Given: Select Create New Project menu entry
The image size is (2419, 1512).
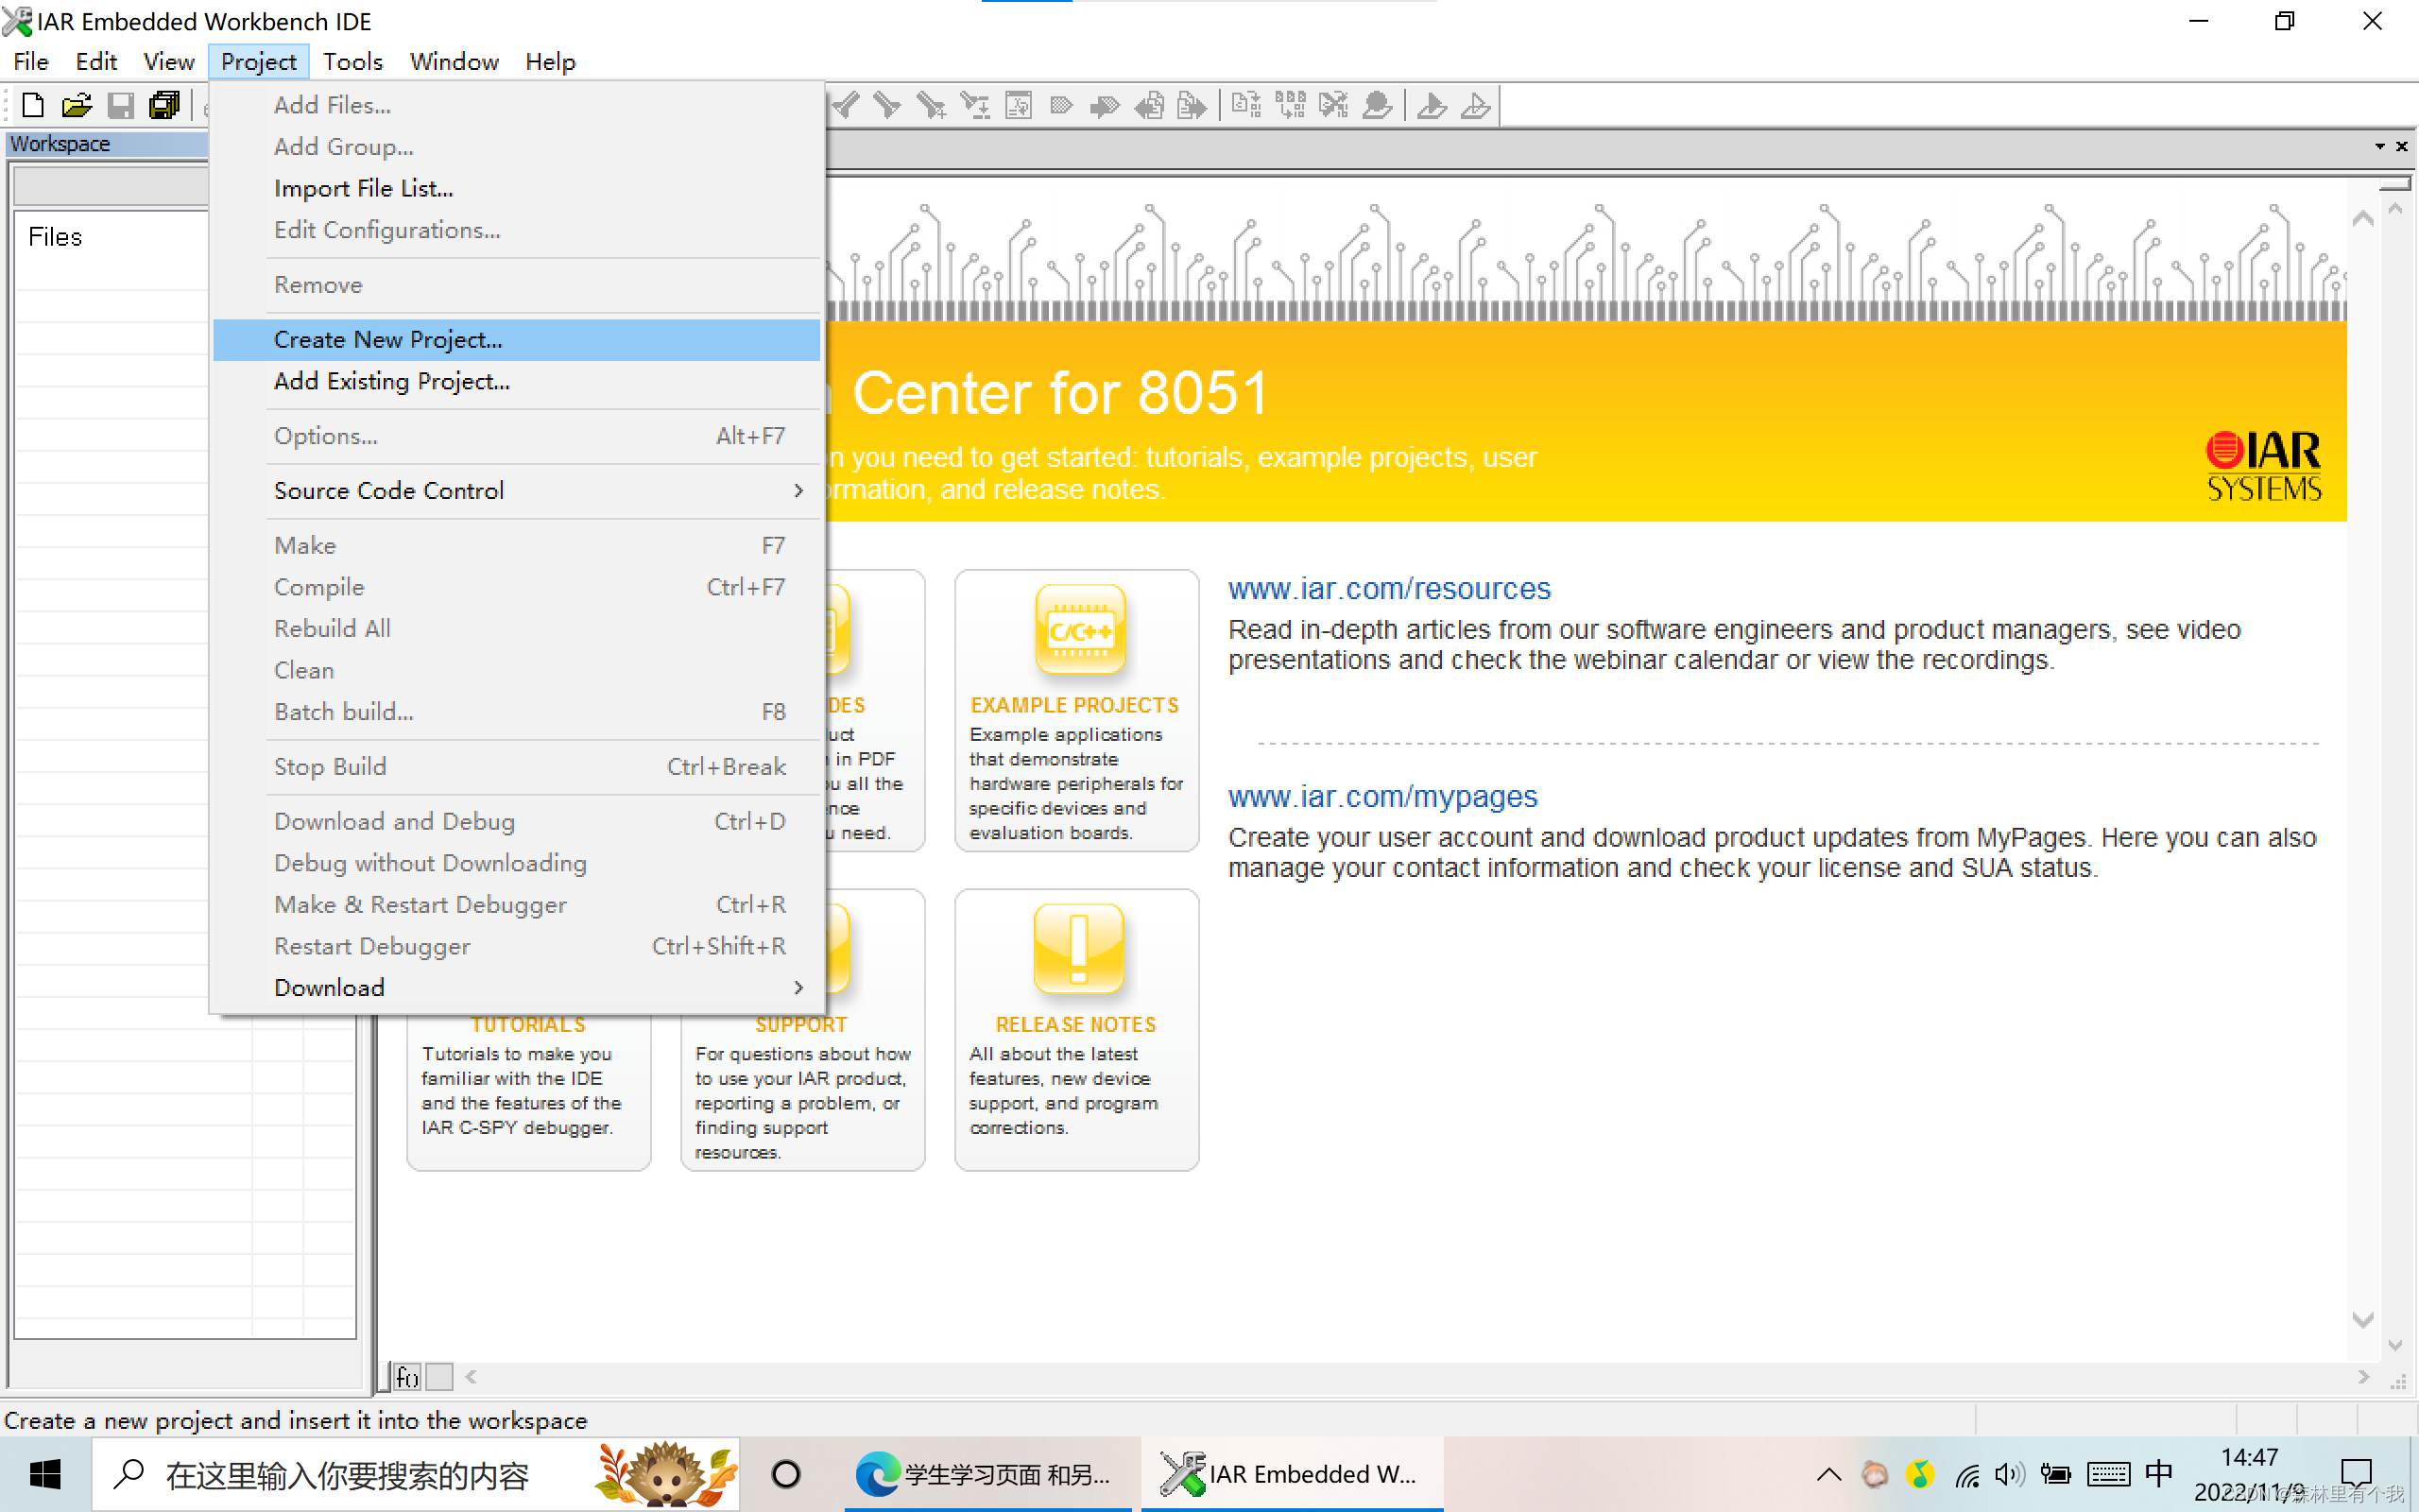Looking at the screenshot, I should point(387,340).
